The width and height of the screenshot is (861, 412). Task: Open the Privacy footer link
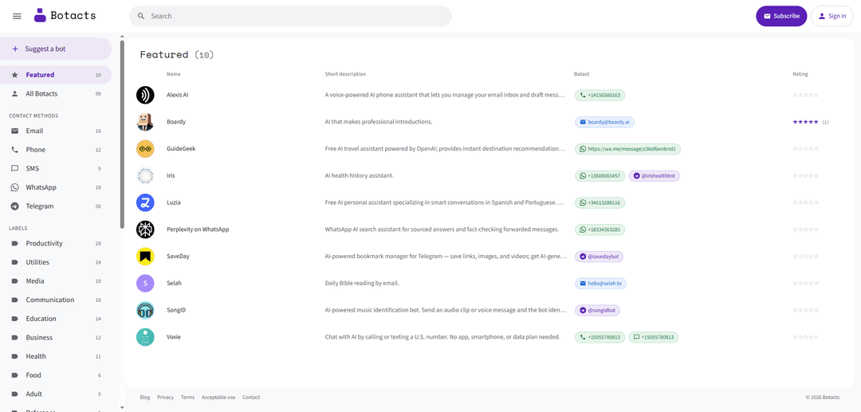(x=165, y=397)
